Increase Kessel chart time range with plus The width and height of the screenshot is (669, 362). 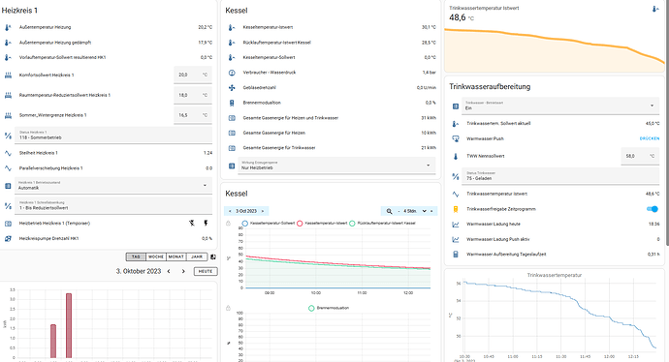click(431, 211)
